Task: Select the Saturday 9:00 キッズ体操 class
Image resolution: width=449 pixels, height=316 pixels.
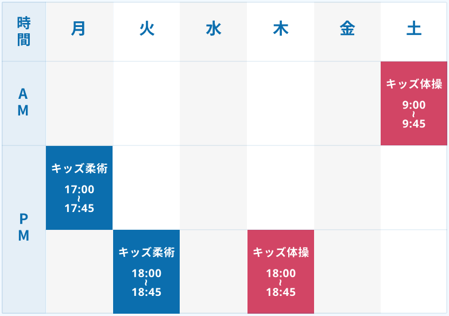Action: pyautogui.click(x=413, y=103)
